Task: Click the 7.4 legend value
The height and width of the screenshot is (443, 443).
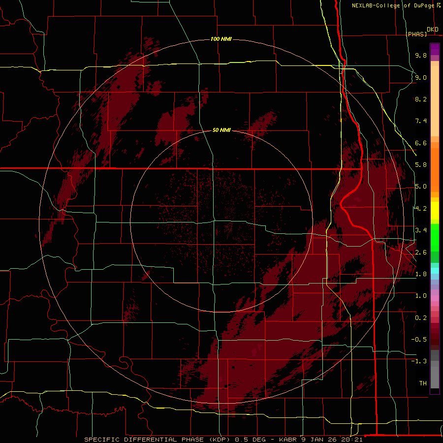Action: 421,121
